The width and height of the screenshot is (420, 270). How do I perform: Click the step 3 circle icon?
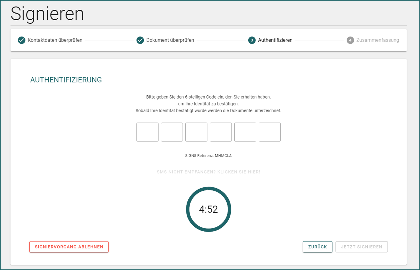252,40
